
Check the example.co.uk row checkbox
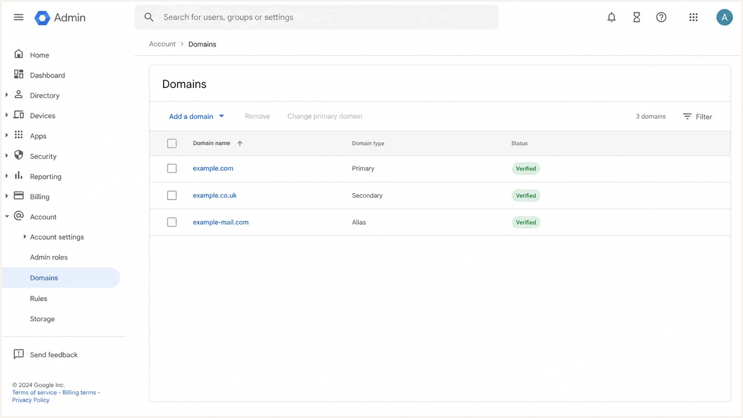click(172, 195)
